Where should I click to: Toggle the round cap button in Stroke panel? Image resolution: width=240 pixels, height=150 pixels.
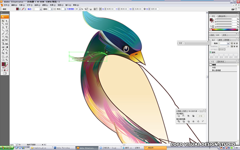click(x=234, y=43)
